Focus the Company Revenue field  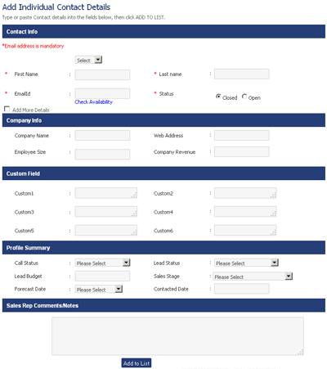(242, 152)
